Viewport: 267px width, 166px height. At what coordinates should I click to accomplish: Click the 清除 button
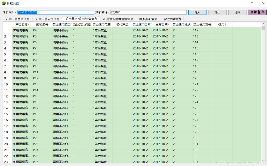[237, 12]
